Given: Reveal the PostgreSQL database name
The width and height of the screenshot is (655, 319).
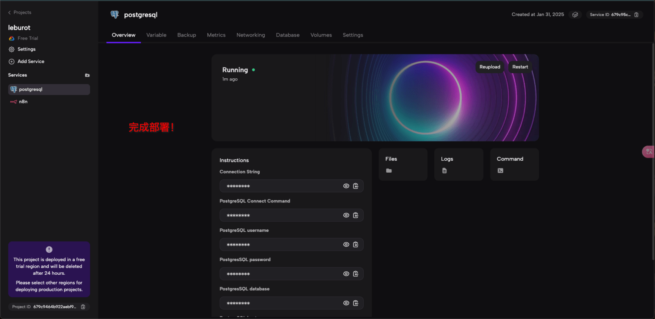Looking at the screenshot, I should pyautogui.click(x=346, y=303).
